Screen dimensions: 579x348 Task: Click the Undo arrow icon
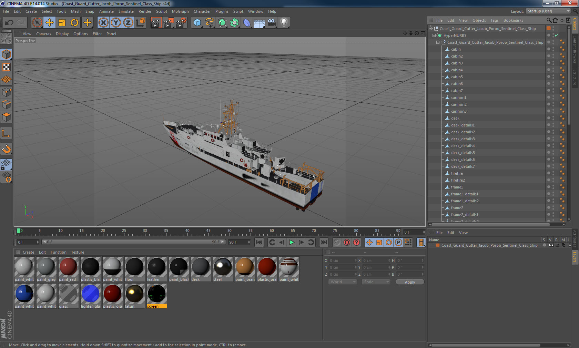pos(9,23)
